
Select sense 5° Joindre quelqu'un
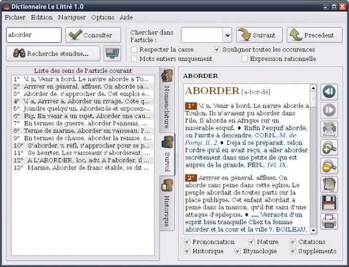[83, 108]
